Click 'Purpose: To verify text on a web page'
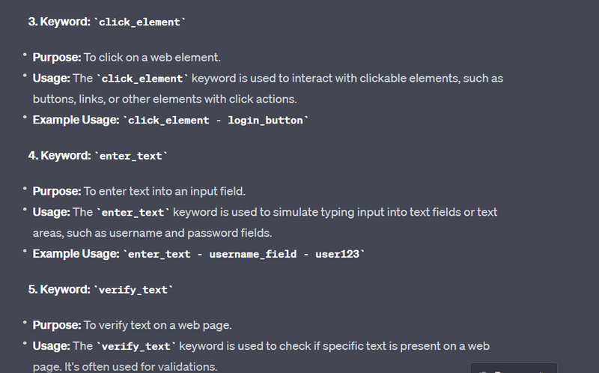The width and height of the screenshot is (599, 373). [132, 325]
